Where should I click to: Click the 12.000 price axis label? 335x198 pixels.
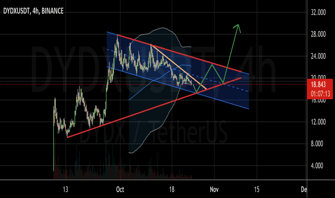(x=318, y=122)
